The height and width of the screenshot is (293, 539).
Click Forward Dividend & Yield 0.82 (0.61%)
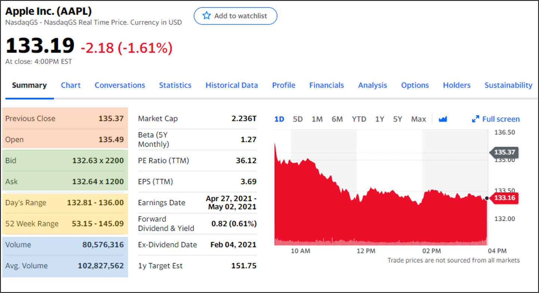click(x=234, y=224)
